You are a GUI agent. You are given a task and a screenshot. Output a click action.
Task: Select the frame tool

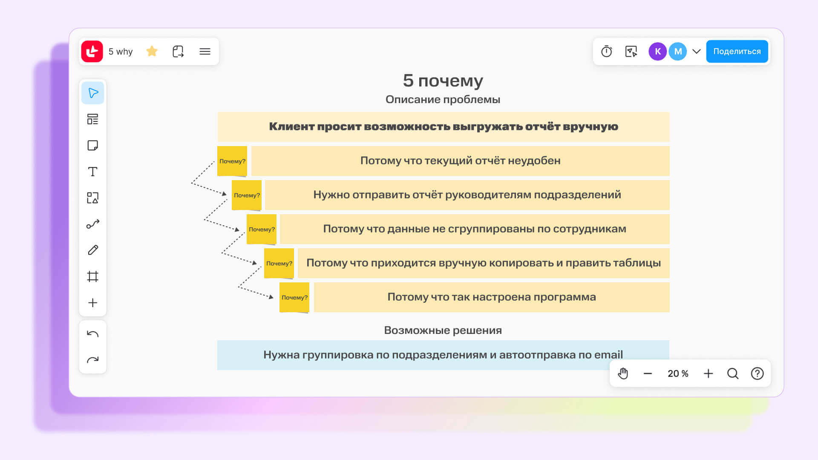click(x=93, y=276)
